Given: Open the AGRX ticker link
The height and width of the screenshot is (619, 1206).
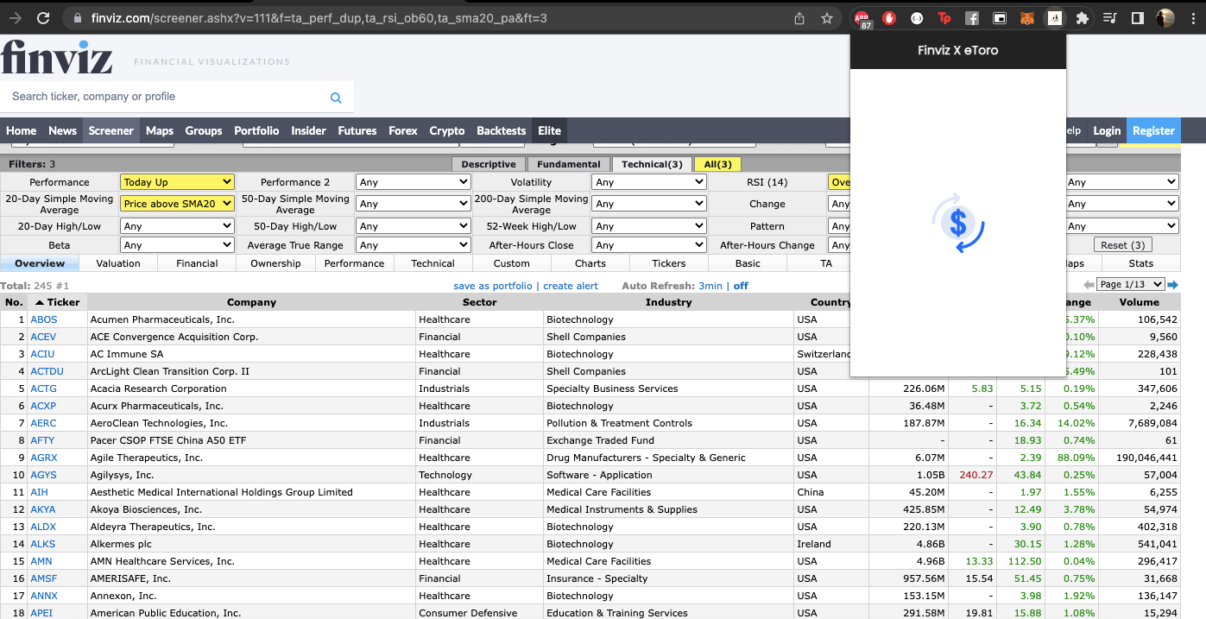Looking at the screenshot, I should coord(44,458).
